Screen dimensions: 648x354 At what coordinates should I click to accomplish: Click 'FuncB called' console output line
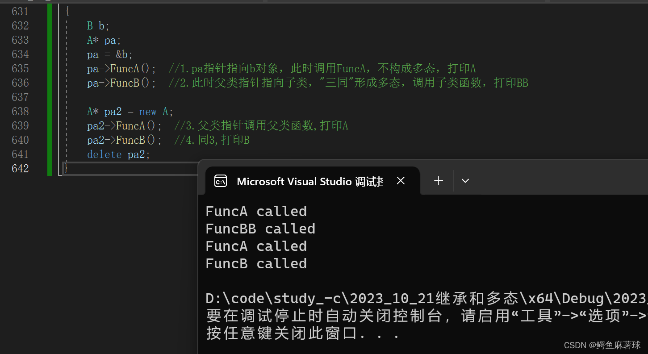256,263
